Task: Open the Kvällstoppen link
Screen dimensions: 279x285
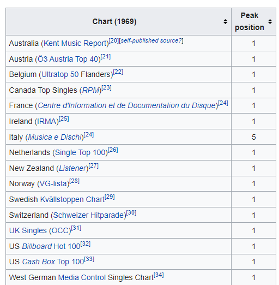Action: (62, 199)
